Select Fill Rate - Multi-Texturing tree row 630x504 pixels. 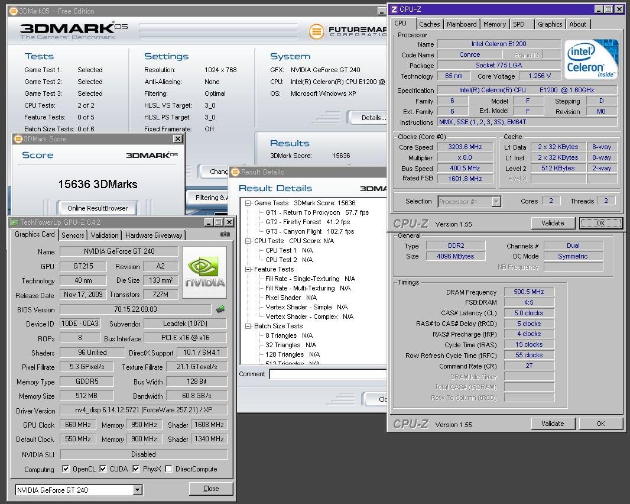point(308,289)
